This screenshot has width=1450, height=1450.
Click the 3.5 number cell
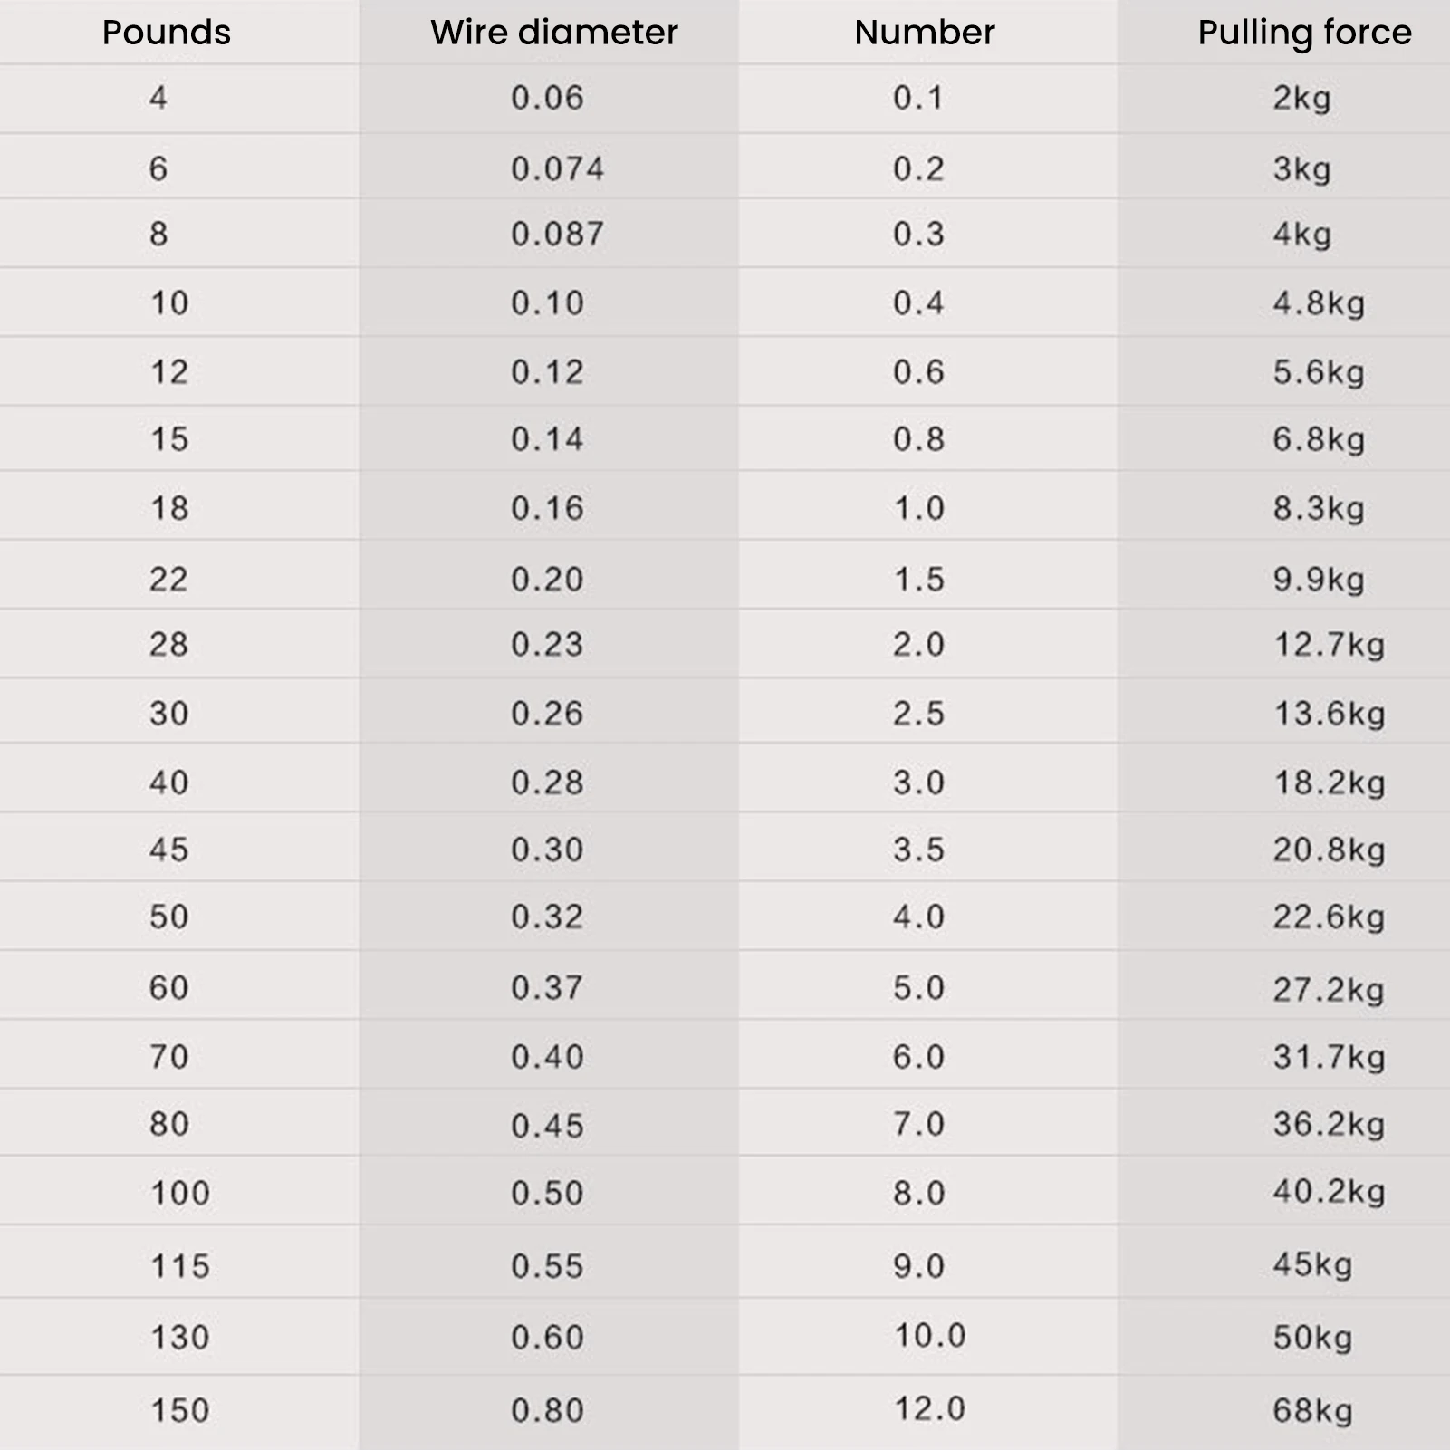tap(918, 850)
